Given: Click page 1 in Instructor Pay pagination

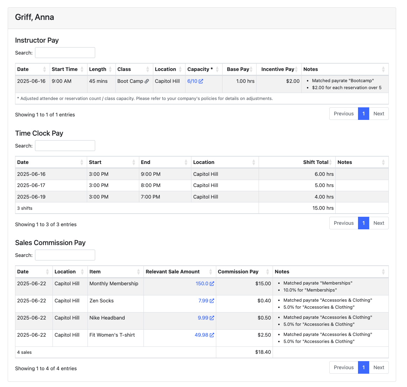Looking at the screenshot, I should click(363, 114).
